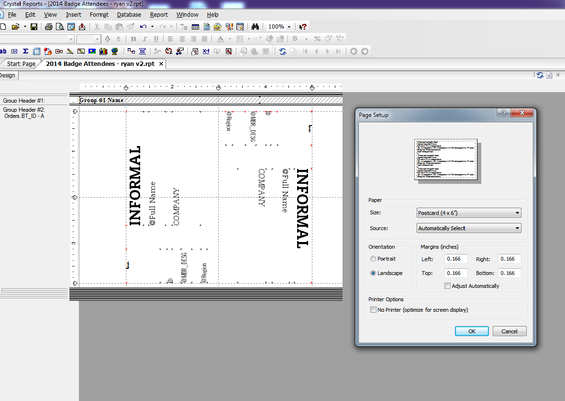Open the paper Source dropdown
565x401 pixels.
(517, 228)
